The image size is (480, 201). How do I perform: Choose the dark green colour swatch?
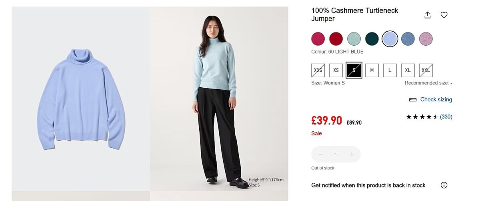point(372,39)
